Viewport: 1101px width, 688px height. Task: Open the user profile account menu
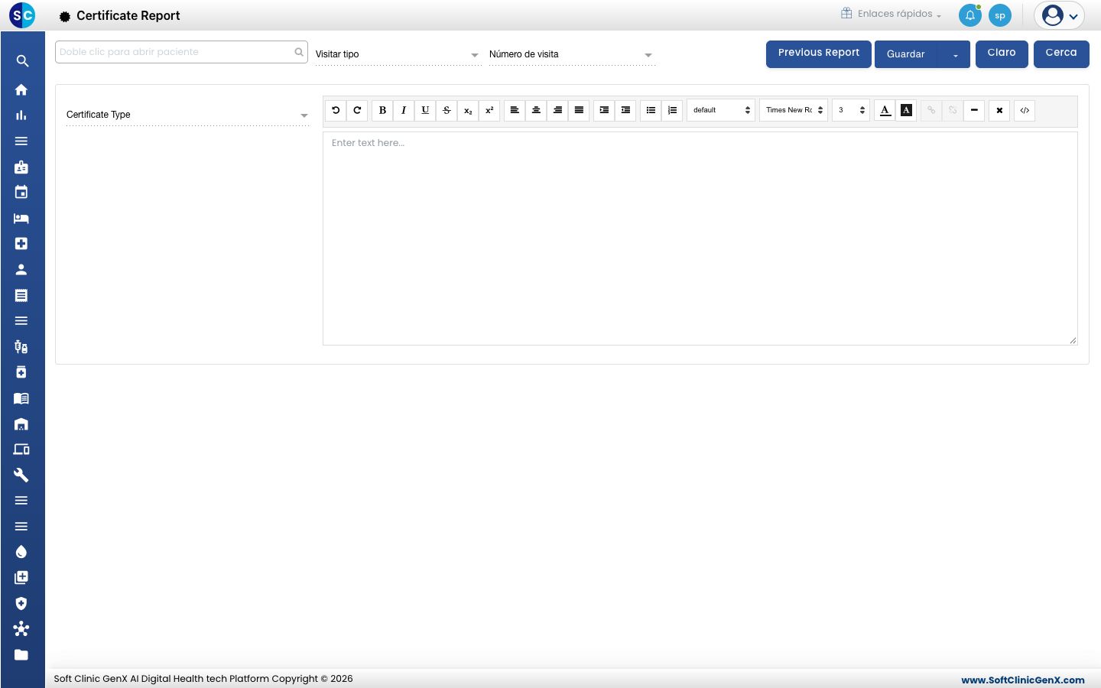point(1059,15)
